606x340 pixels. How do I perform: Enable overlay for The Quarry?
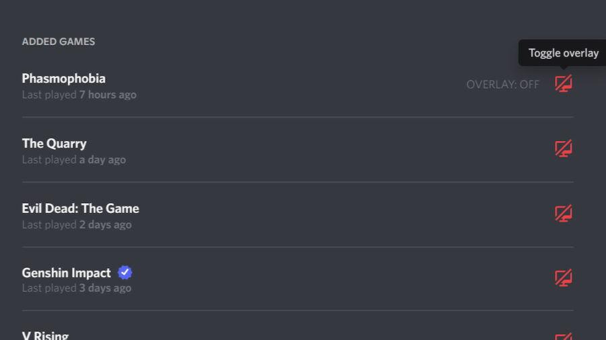point(564,148)
